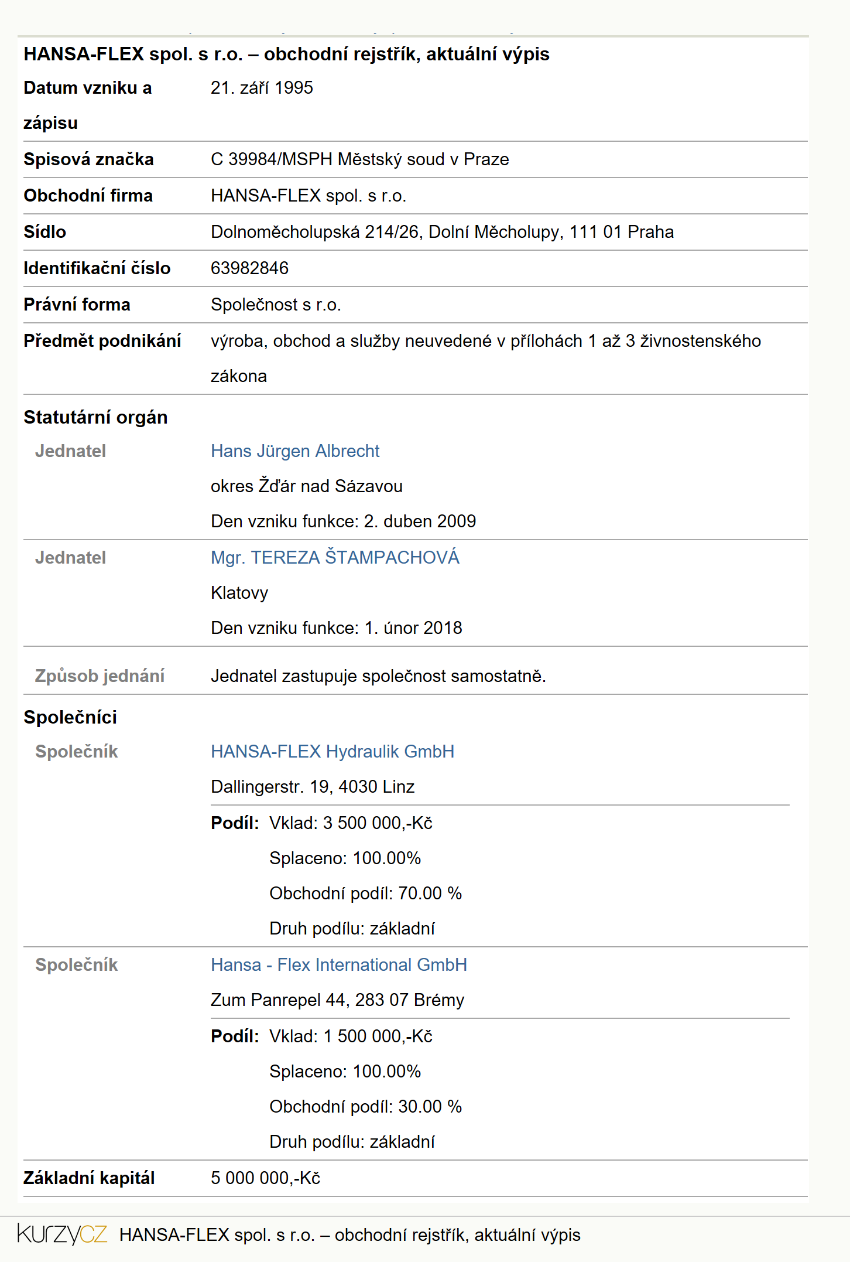Screen dimensions: 850x1262
Task: Open the Hans Jürgen Albrecht link
Action: pyautogui.click(x=295, y=451)
